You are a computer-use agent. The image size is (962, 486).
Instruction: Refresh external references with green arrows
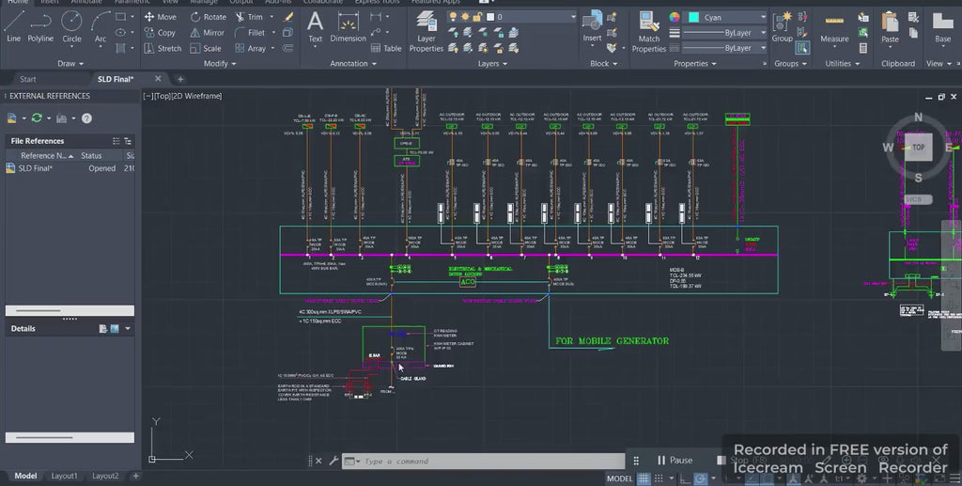37,118
